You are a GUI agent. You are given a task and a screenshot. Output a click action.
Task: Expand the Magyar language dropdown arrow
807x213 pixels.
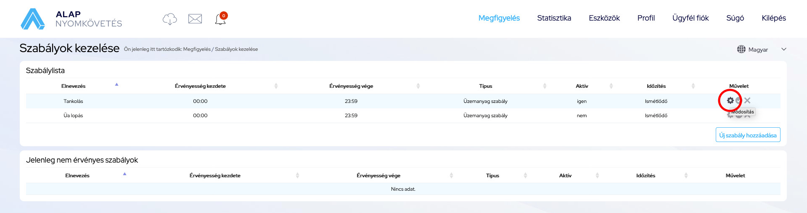[x=783, y=49]
